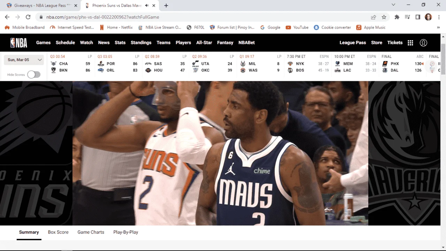This screenshot has height=251, width=446.
Task: Open the Apple Music bookmark
Action: [371, 28]
